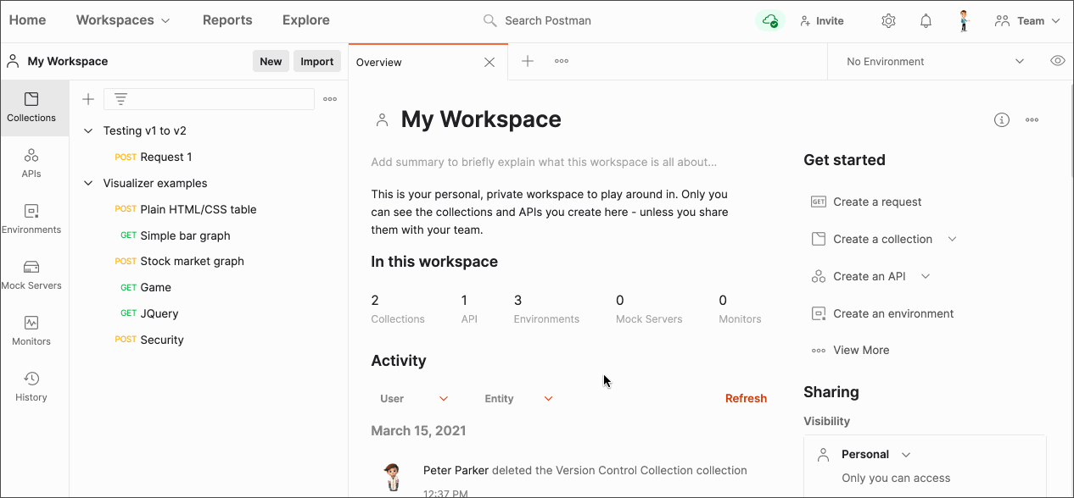Click Create an environment link
This screenshot has width=1074, height=498.
(x=893, y=313)
